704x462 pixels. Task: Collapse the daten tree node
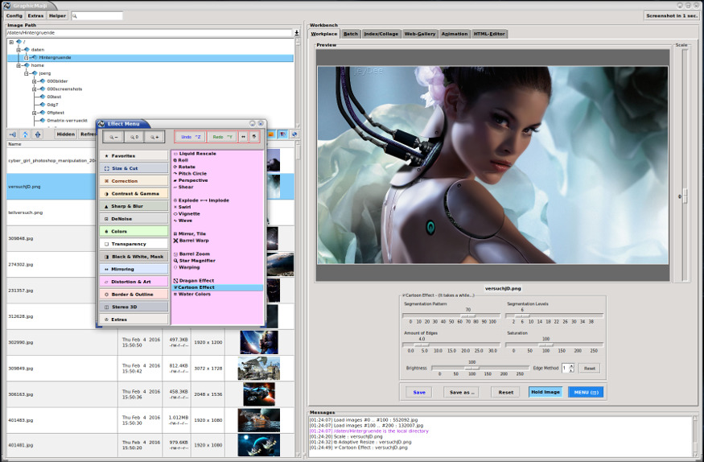[x=19, y=50]
